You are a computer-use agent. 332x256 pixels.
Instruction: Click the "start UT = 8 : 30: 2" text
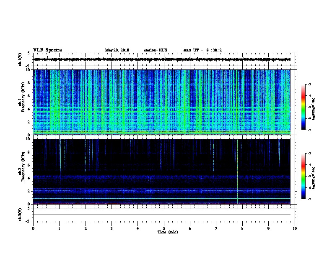pos(202,50)
